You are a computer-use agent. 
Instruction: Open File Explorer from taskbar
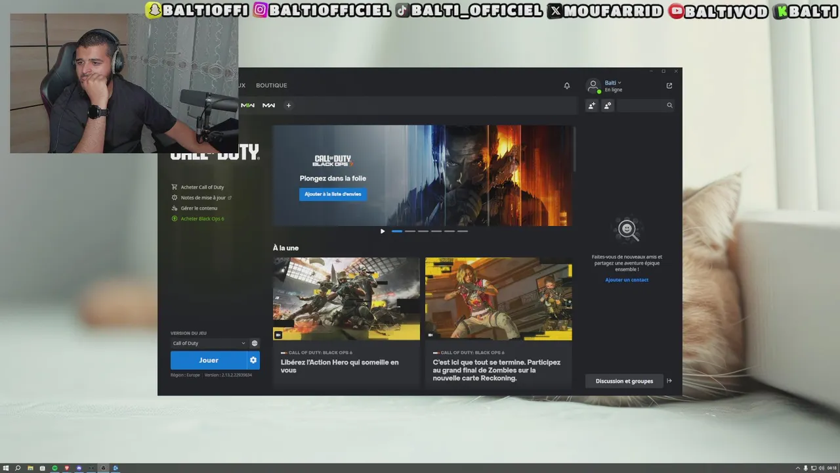[30, 468]
